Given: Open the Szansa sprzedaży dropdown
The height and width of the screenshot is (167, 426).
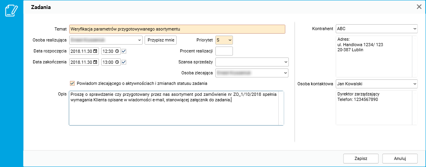Looking at the screenshot, I should [x=286, y=62].
